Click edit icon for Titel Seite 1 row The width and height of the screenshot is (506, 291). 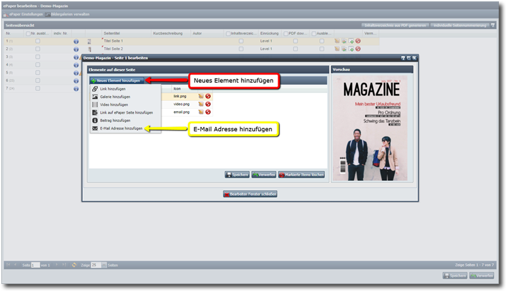click(x=337, y=41)
